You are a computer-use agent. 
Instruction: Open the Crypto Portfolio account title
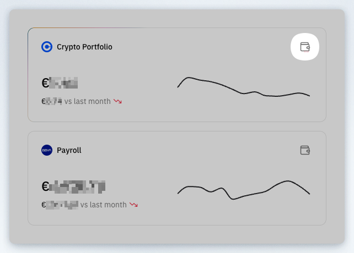click(84, 47)
